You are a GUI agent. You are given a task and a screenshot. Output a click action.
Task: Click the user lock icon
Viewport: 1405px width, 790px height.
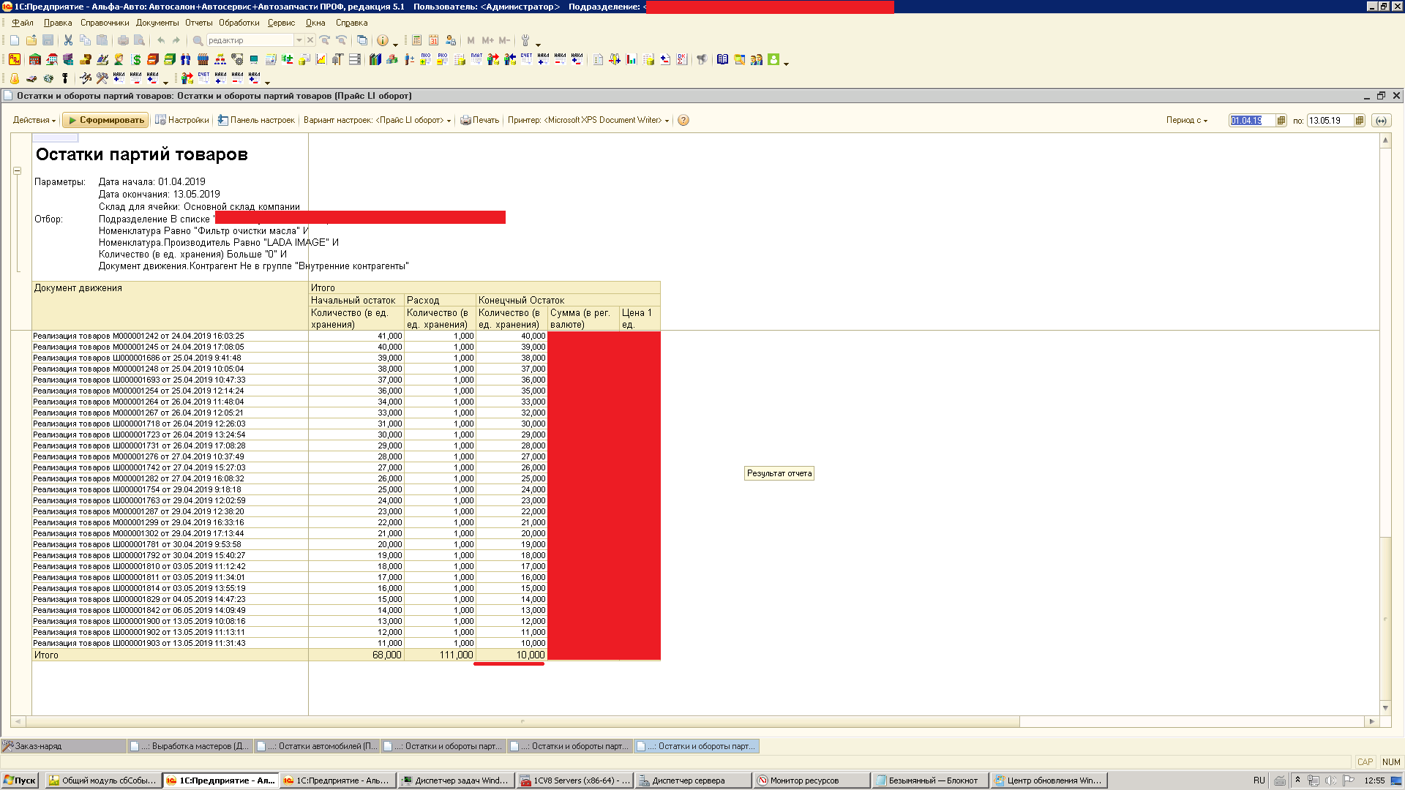click(451, 40)
